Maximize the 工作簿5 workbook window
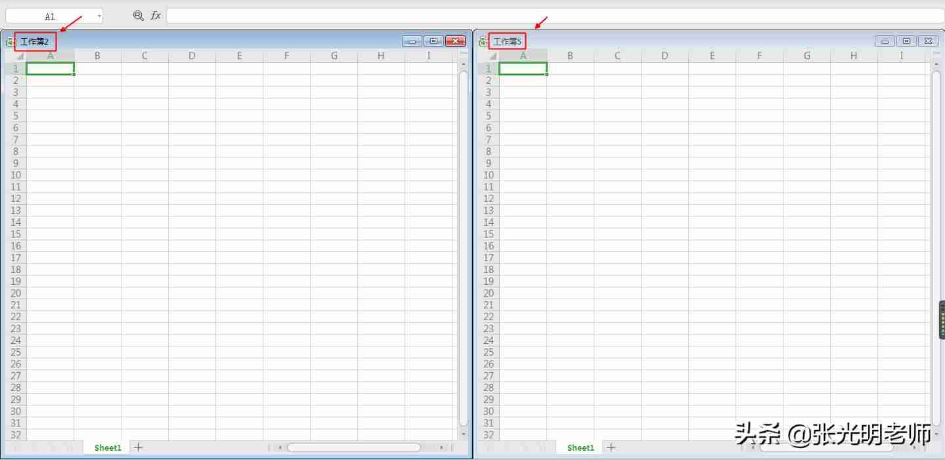The height and width of the screenshot is (460, 945). click(x=906, y=41)
